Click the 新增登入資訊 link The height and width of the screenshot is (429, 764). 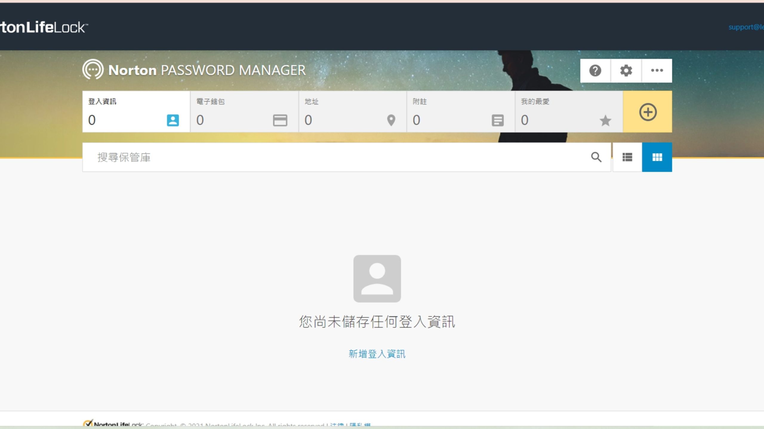coord(377,354)
